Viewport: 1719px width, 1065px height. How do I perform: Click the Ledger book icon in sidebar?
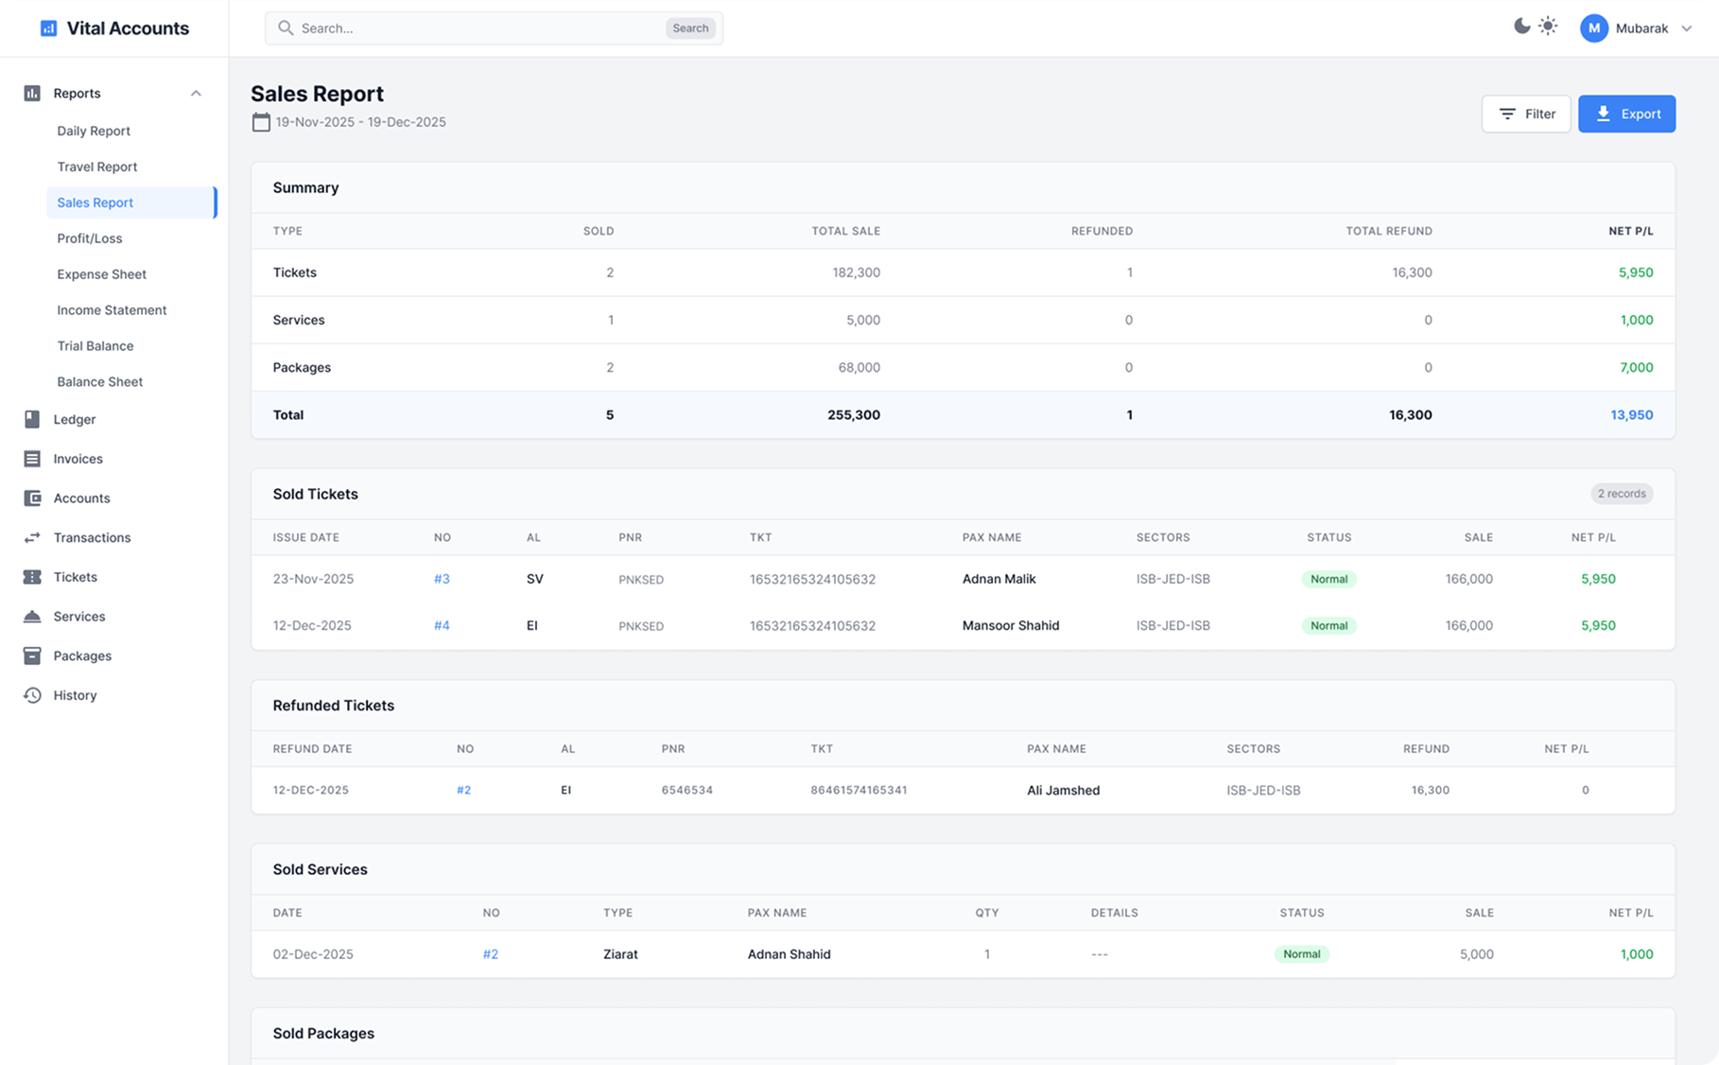32,419
